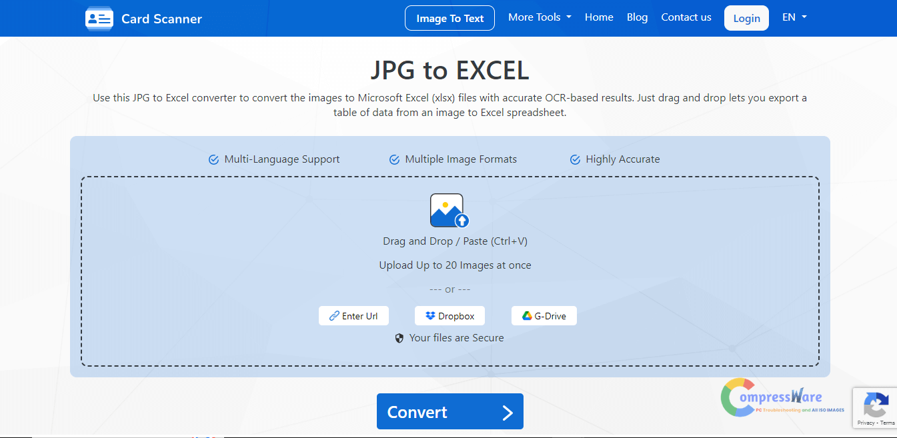Image resolution: width=897 pixels, height=438 pixels.
Task: Click the 'Highly Accurate' label
Action: 623,159
